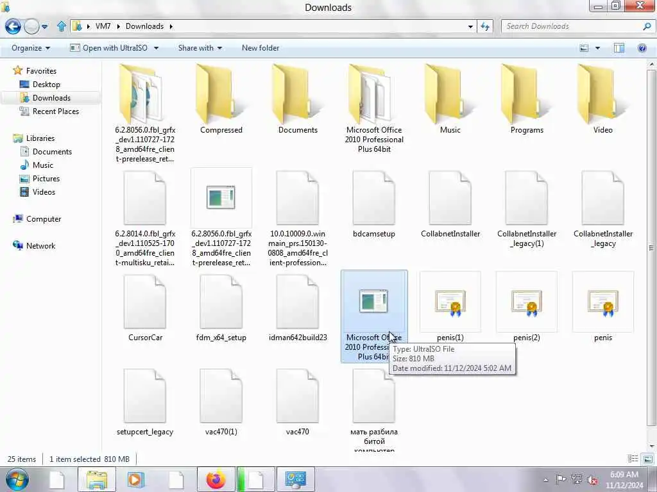Select the vac470 file

click(298, 402)
